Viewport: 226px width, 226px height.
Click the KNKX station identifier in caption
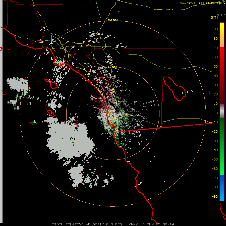click(x=133, y=224)
